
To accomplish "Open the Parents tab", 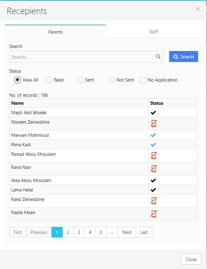I will pos(55,32).
